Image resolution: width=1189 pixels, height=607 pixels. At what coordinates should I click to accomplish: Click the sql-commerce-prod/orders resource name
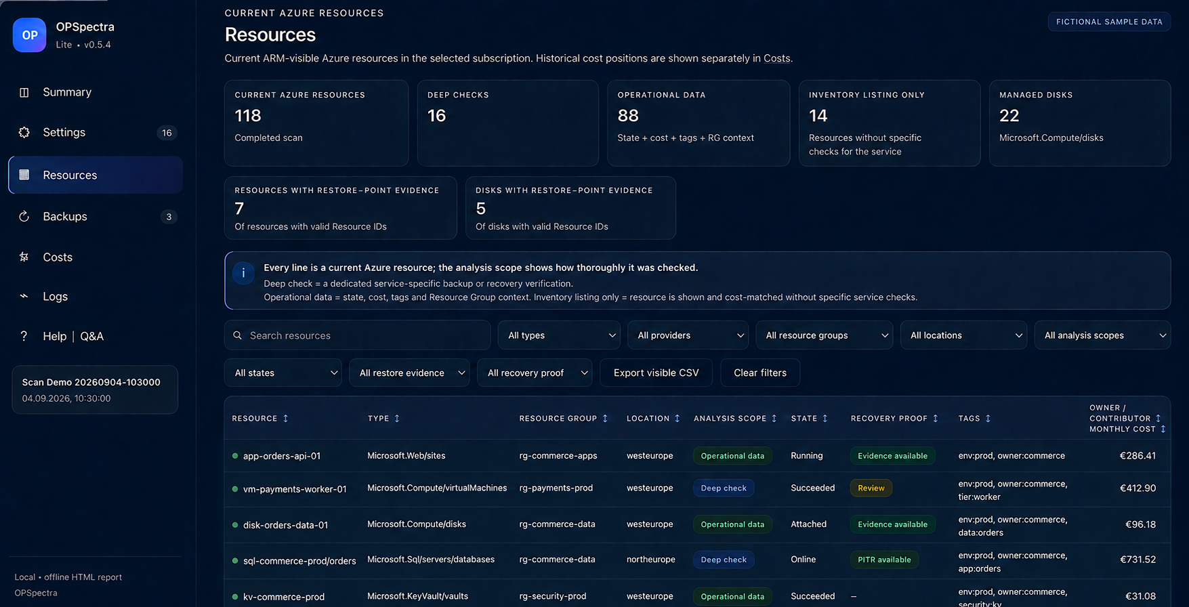(x=299, y=561)
